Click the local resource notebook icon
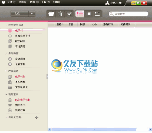 10,46
